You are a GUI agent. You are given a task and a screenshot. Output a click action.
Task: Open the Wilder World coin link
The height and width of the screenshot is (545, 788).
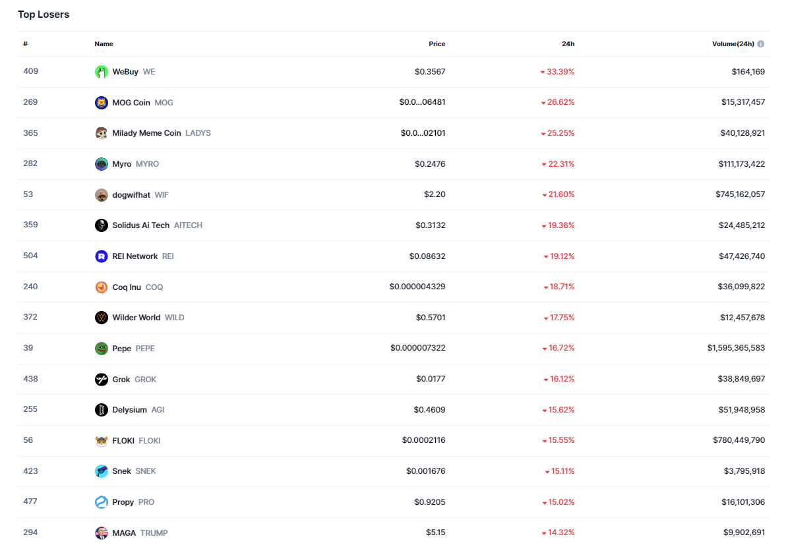(136, 318)
